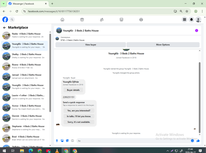This screenshot has width=206, height=153.
Task: Click conversation list scrollbar
Action: (x=50, y=73)
